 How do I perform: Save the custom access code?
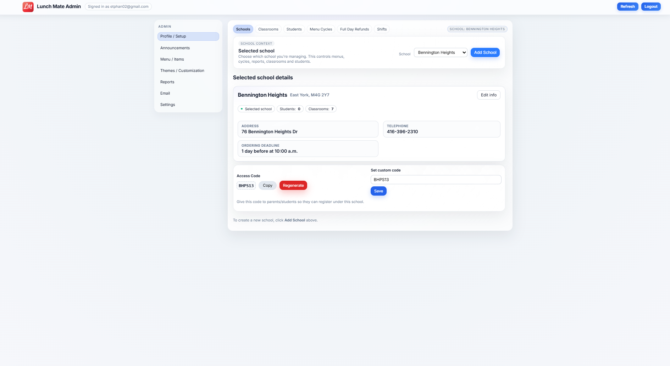pyautogui.click(x=378, y=191)
